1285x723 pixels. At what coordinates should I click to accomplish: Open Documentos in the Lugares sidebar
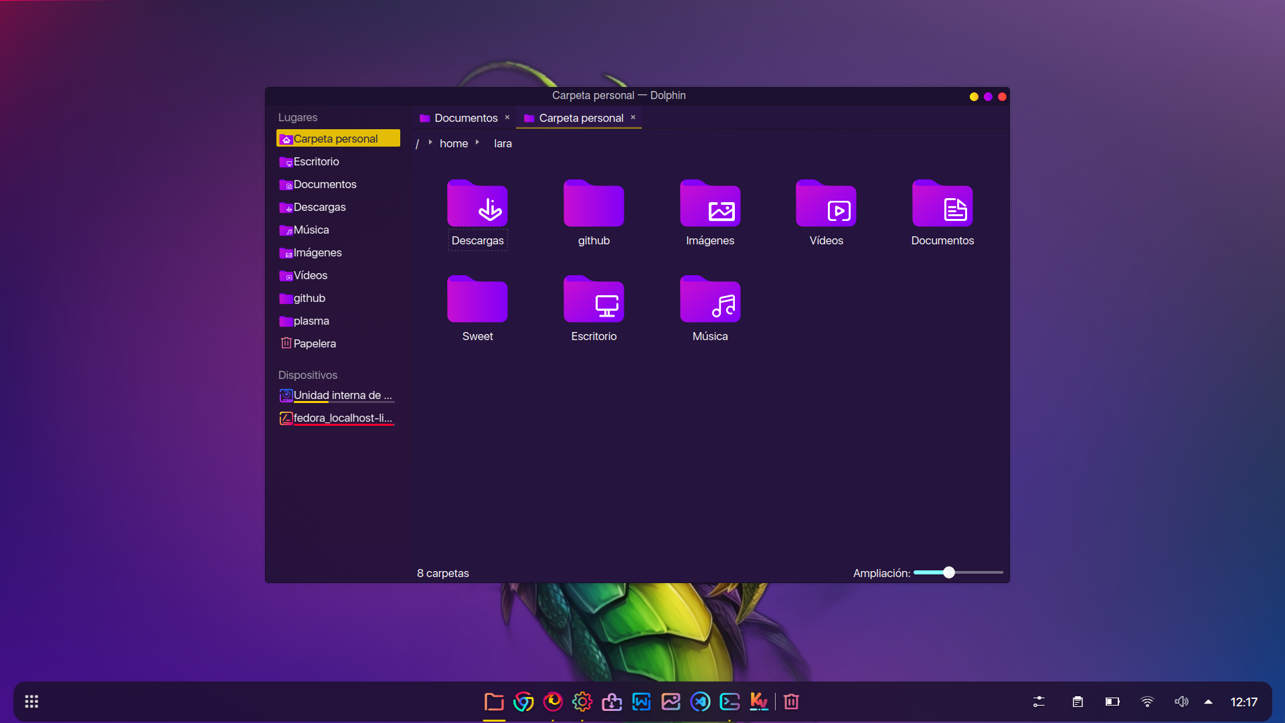338,184
